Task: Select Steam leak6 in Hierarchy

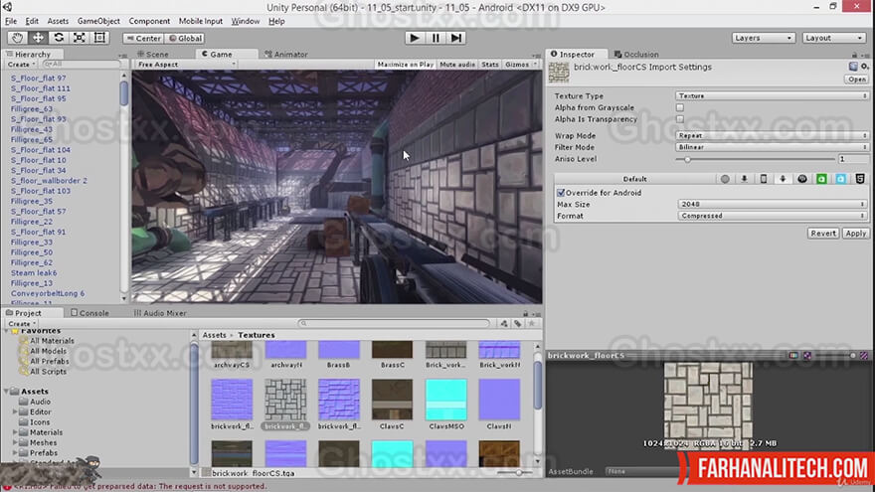Action: click(x=34, y=272)
